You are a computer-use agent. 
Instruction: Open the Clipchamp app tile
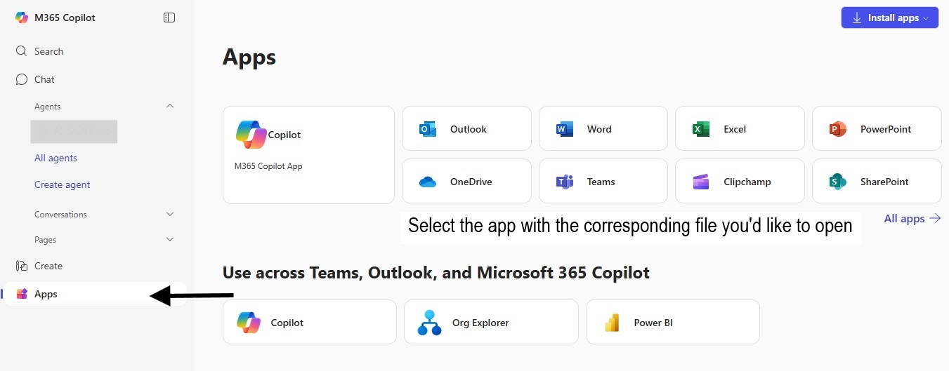(739, 182)
